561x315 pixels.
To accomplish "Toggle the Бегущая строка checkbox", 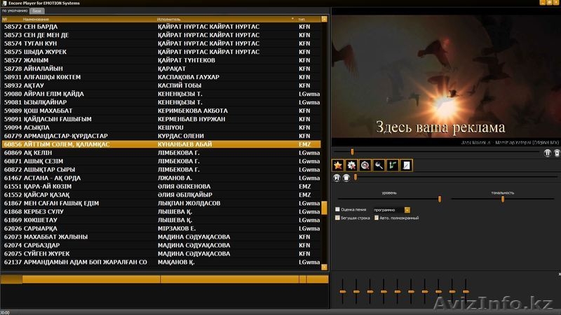I will pos(338,218).
